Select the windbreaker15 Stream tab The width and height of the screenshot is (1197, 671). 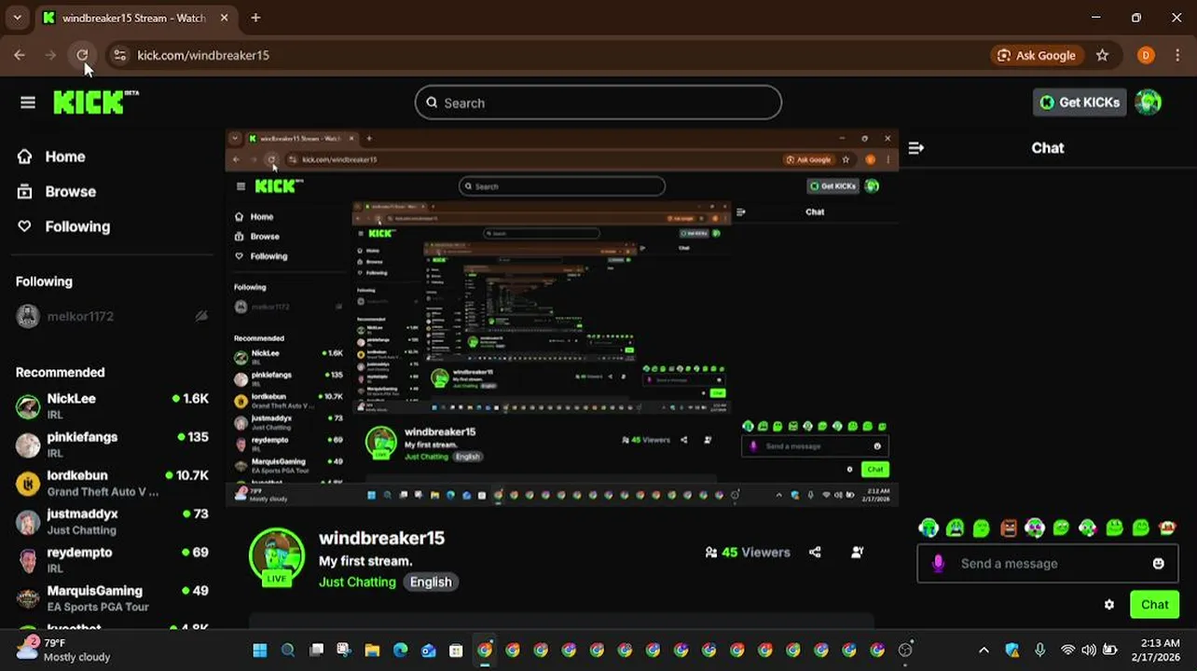pos(134,18)
